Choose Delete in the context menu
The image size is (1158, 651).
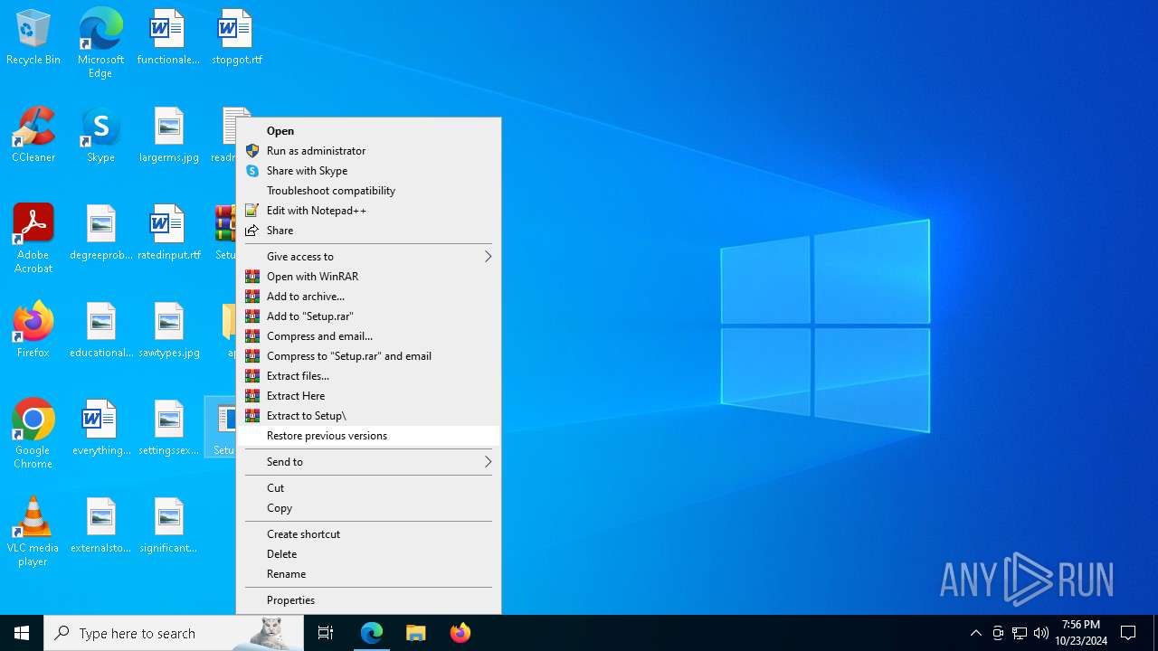pos(369,554)
